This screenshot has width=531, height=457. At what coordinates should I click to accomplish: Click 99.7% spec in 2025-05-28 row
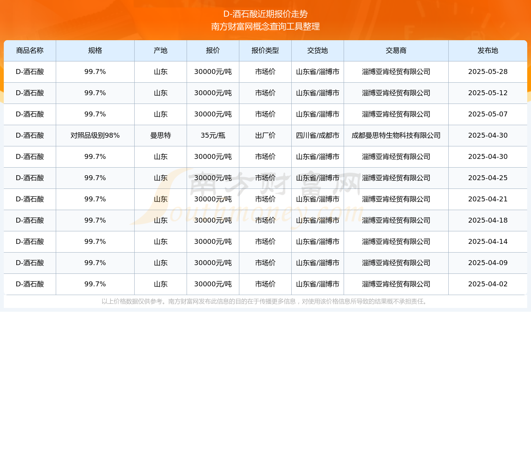click(x=95, y=72)
